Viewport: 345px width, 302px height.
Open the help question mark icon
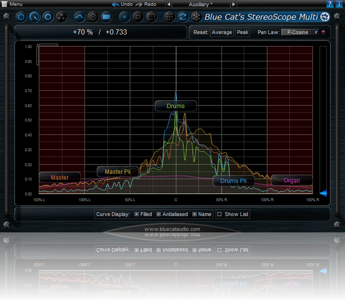click(329, 4)
